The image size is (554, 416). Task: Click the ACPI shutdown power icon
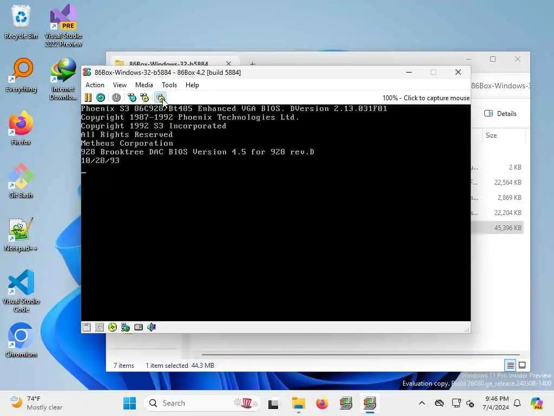pyautogui.click(x=116, y=97)
